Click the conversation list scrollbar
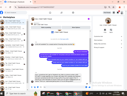 tap(27, 52)
